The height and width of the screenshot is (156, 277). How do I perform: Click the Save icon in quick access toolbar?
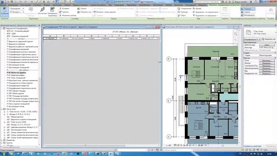coord(12,2)
